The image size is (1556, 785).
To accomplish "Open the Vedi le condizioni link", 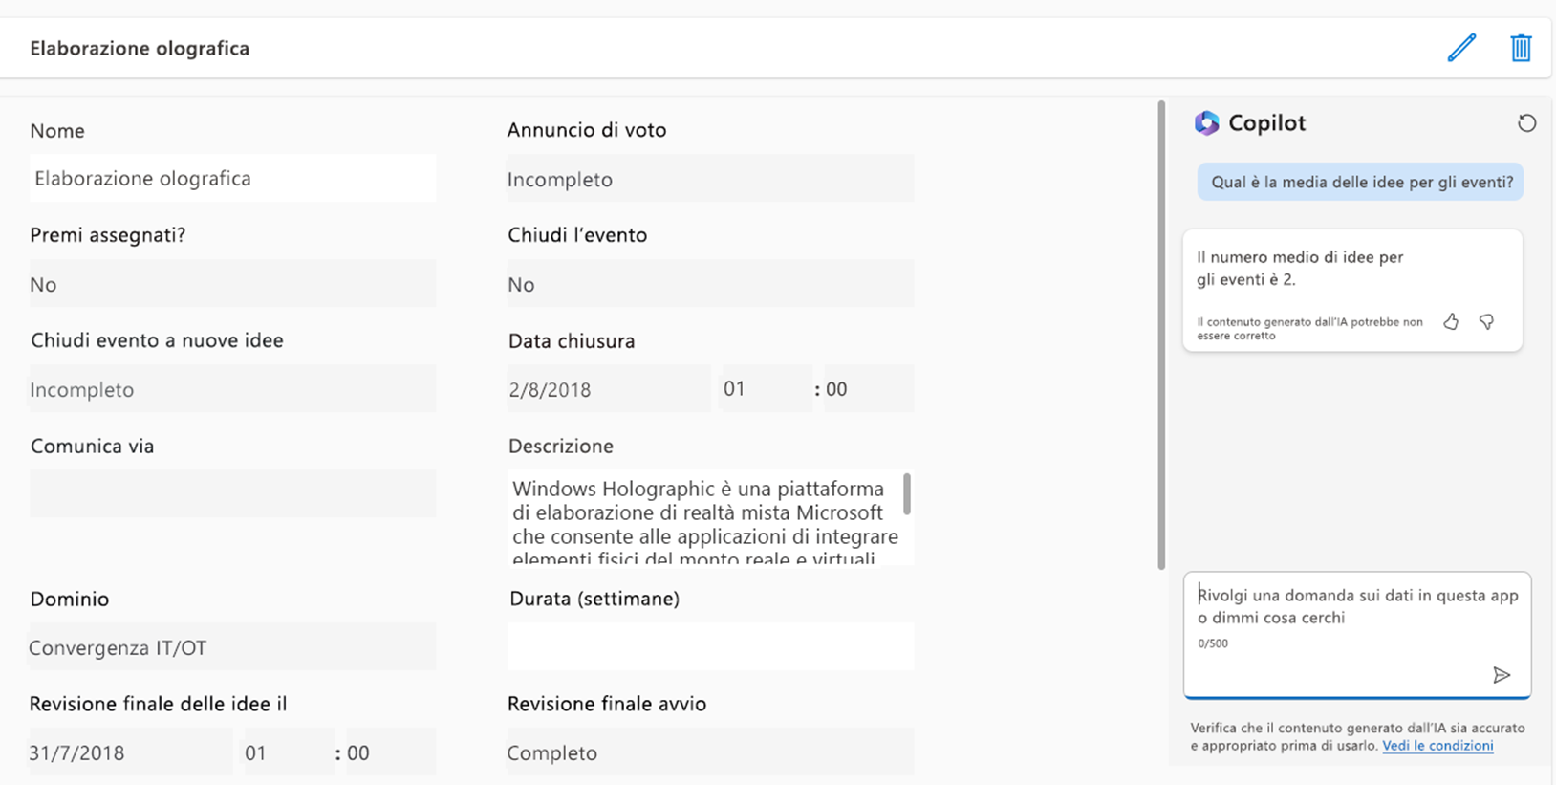I will 1437,746.
